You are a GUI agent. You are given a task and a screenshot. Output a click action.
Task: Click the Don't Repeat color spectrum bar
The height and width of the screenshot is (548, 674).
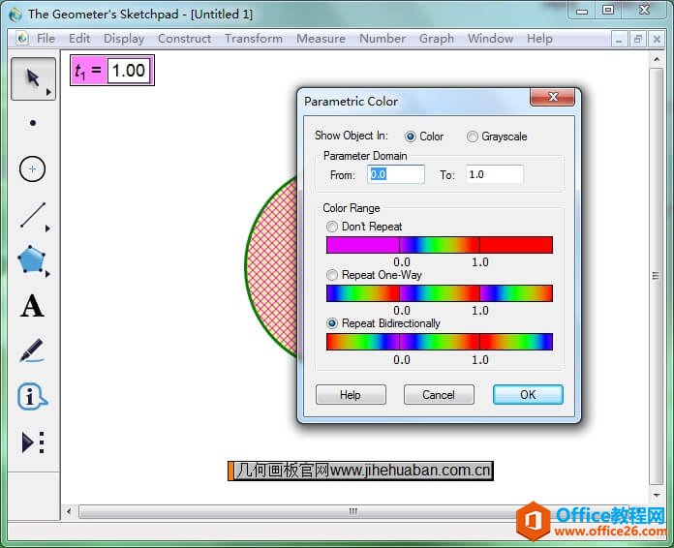click(440, 245)
